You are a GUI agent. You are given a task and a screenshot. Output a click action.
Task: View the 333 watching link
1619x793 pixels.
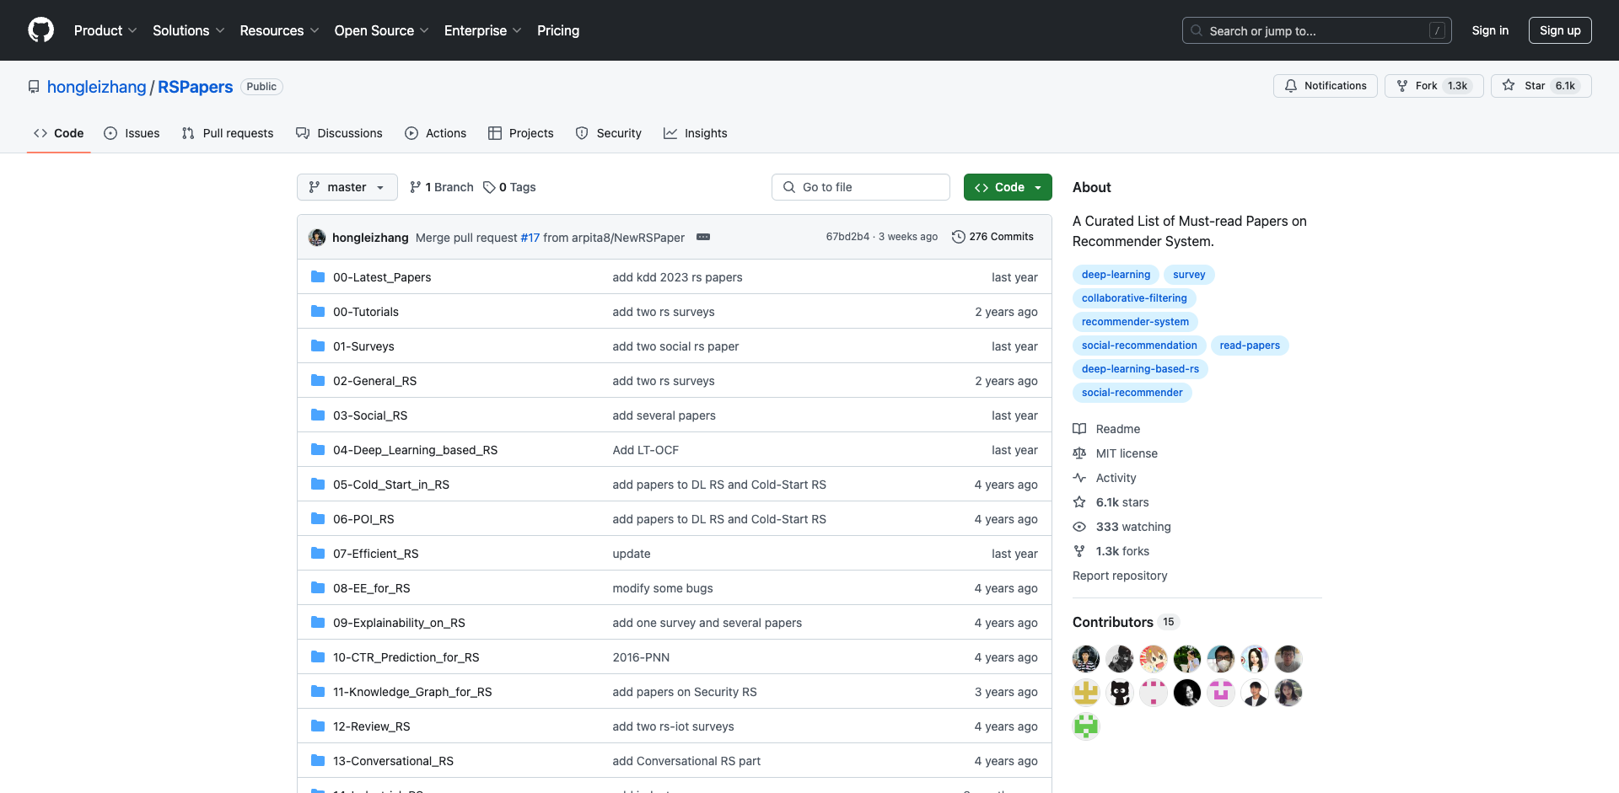[1121, 527]
